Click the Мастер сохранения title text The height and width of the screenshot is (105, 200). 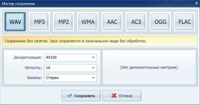tap(18, 3)
